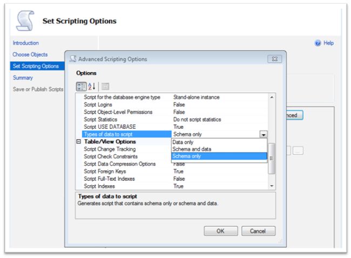351x258 pixels.
Task: Go to Save or Publish Scripts page
Action: pyautogui.click(x=38, y=89)
